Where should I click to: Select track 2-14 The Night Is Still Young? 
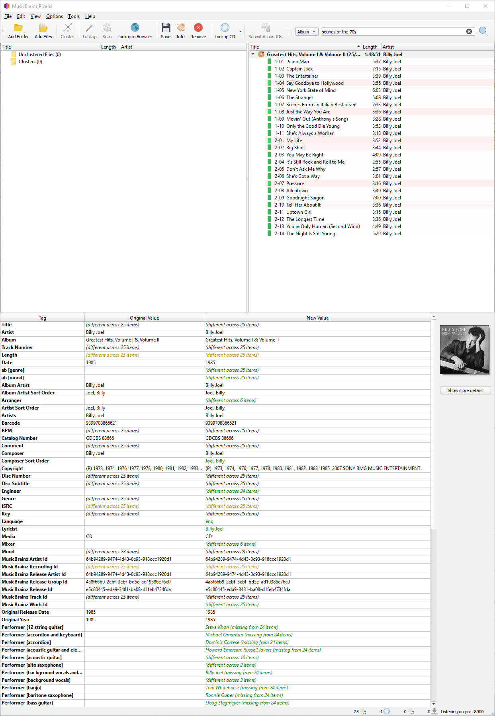click(305, 234)
